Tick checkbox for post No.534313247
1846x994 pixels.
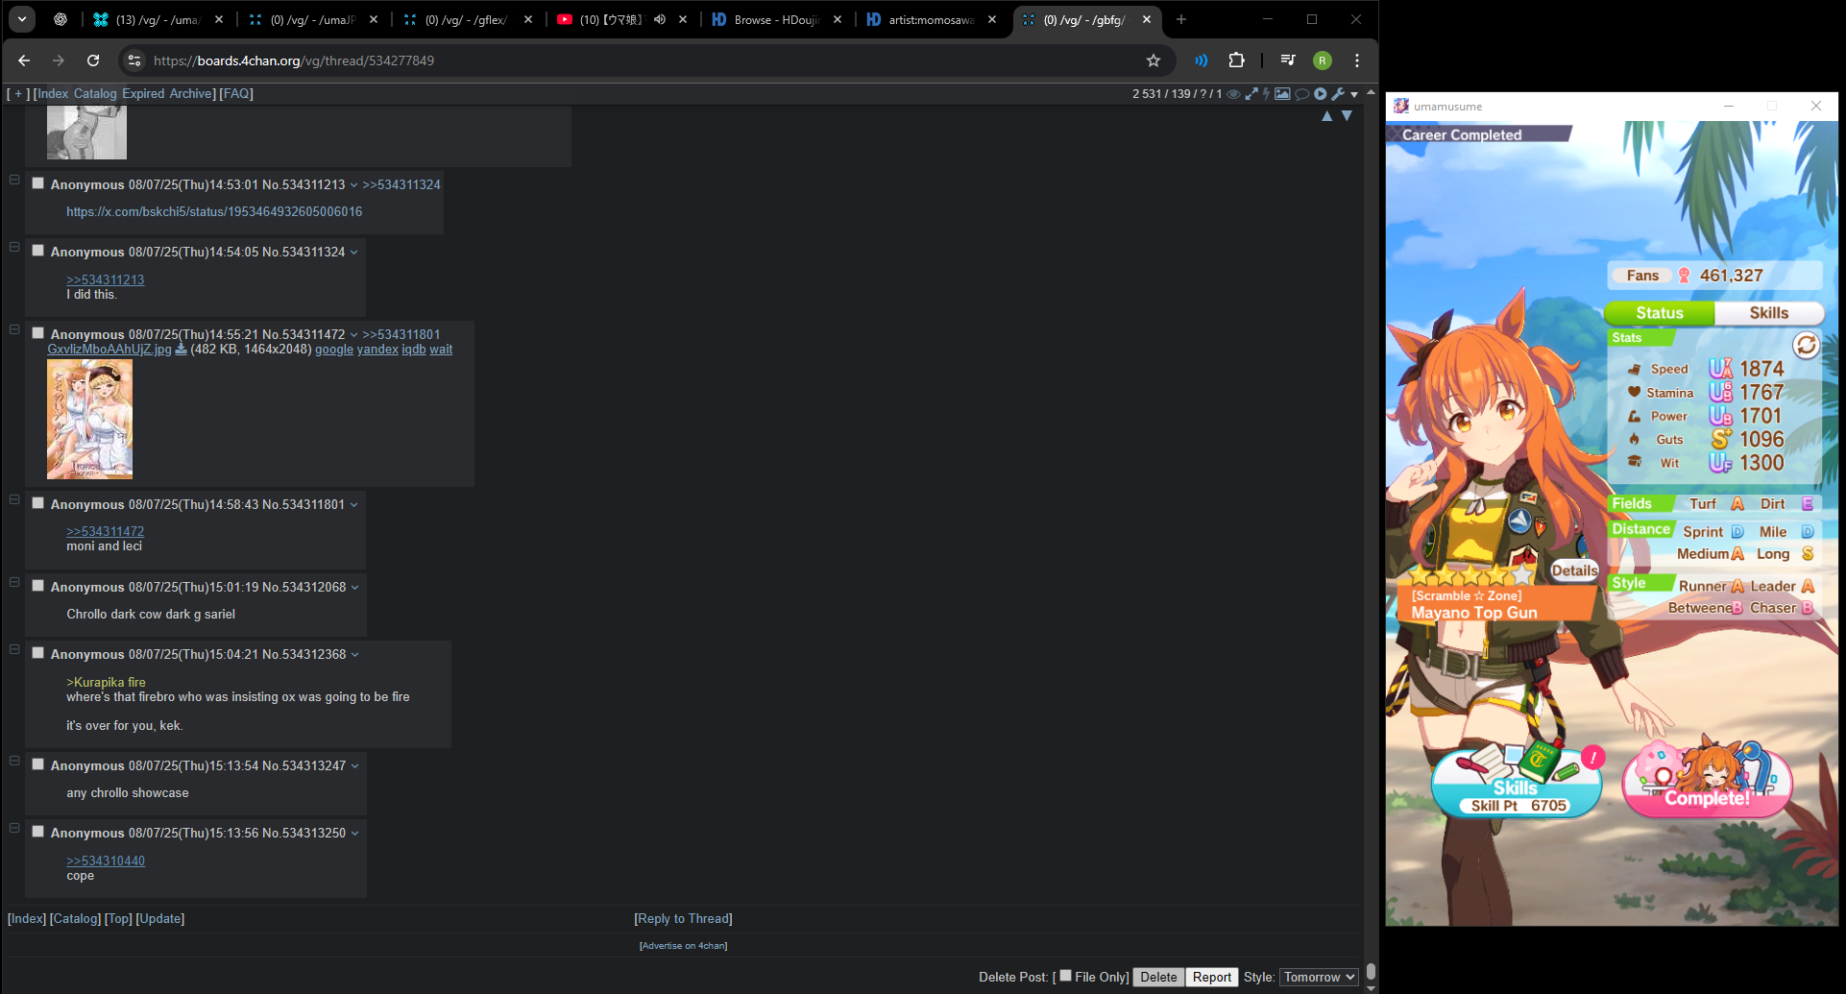point(38,764)
